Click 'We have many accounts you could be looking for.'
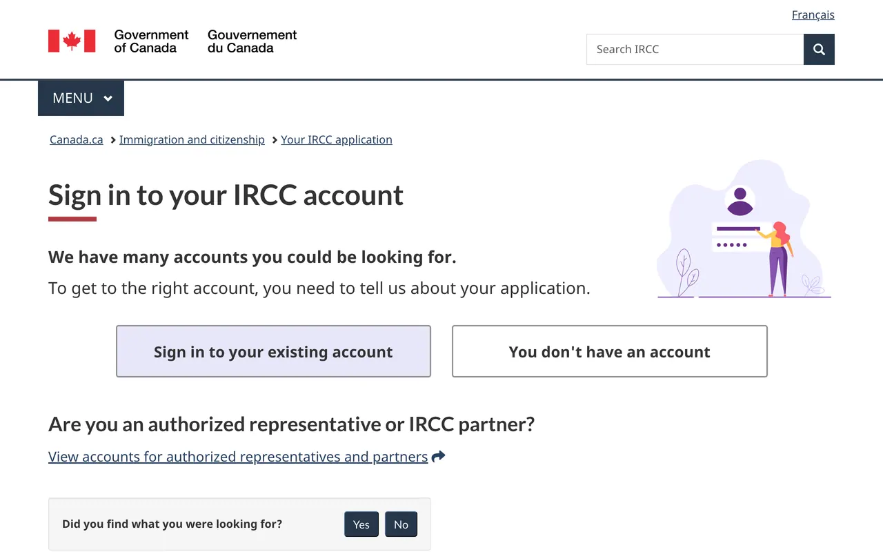The image size is (883, 552). 252,257
